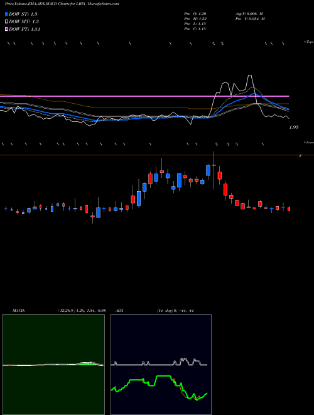Click the ADX (14 day) values text
This screenshot has width=314, height=415.
pyautogui.click(x=175, y=311)
